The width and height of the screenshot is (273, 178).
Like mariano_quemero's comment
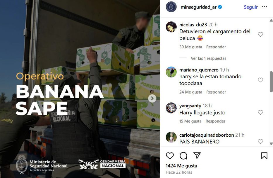(x=260, y=80)
